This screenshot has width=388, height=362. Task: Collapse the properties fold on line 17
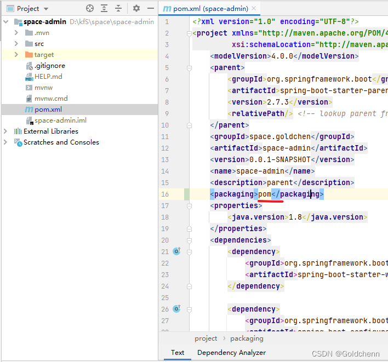point(189,206)
